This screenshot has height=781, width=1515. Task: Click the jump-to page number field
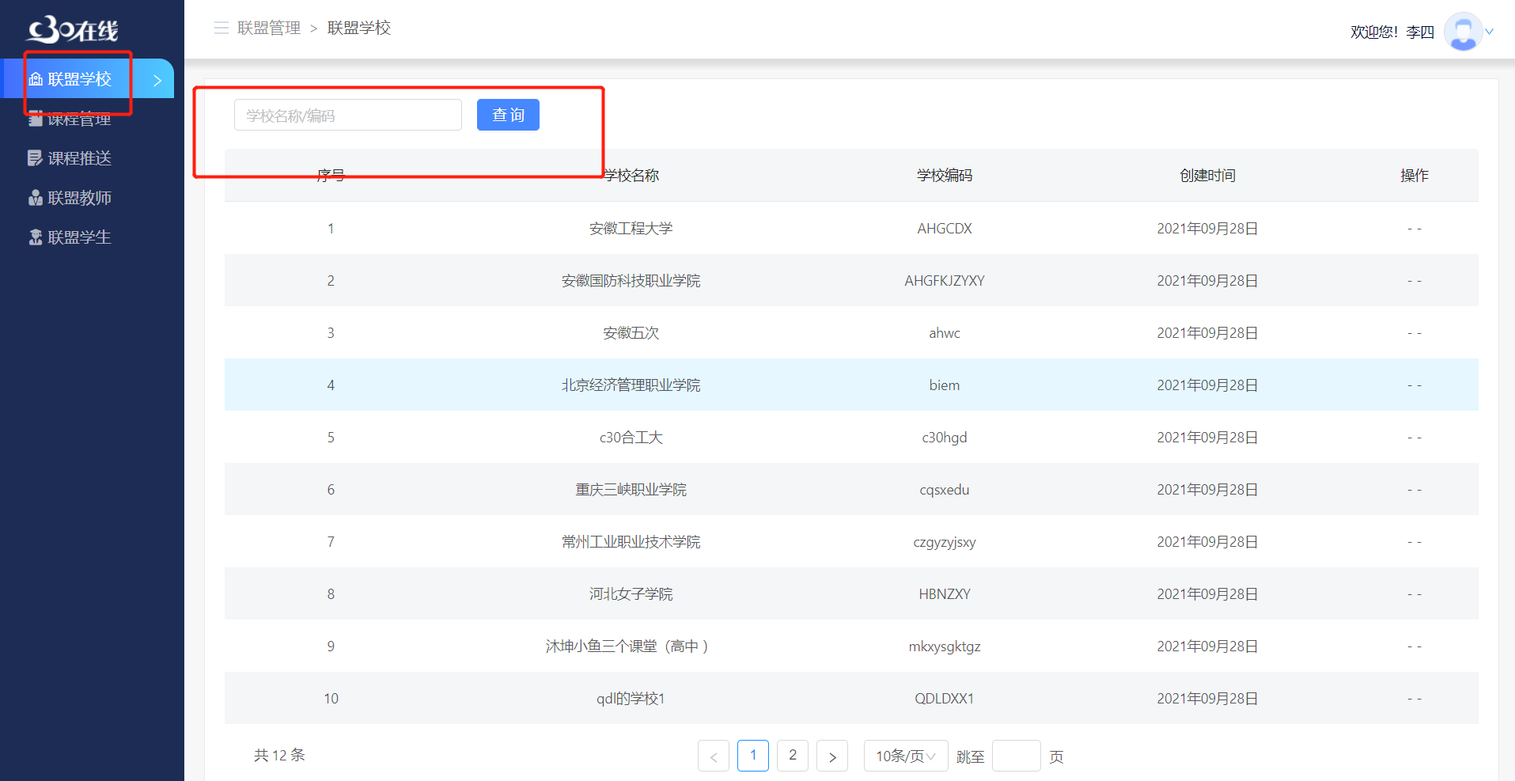tap(1016, 756)
